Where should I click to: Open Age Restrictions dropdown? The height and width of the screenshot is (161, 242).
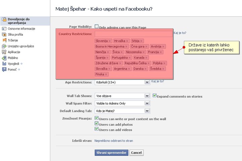pyautogui.click(x=122, y=82)
